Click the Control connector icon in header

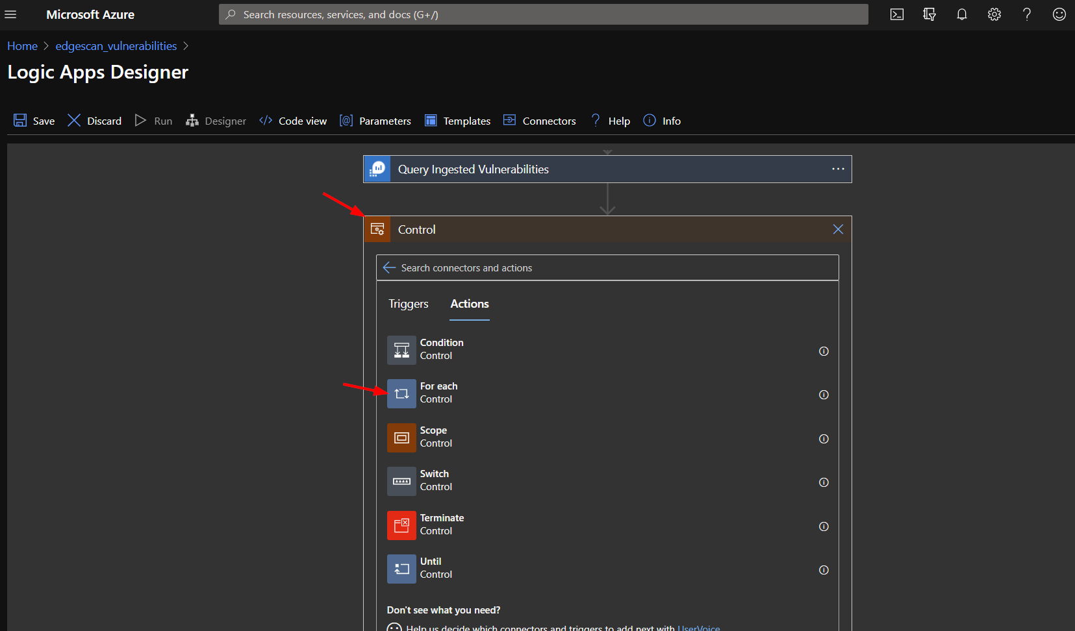point(377,229)
